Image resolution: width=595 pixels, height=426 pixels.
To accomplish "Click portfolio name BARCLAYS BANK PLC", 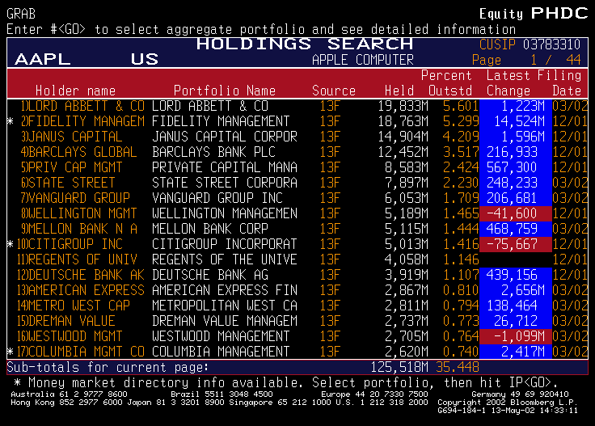I will pyautogui.click(x=213, y=152).
